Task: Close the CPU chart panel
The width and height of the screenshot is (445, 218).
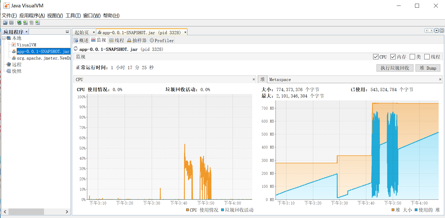Action: click(x=254, y=79)
